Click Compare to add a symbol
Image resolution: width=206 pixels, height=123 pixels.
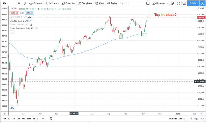pyautogui.click(x=36, y=3)
